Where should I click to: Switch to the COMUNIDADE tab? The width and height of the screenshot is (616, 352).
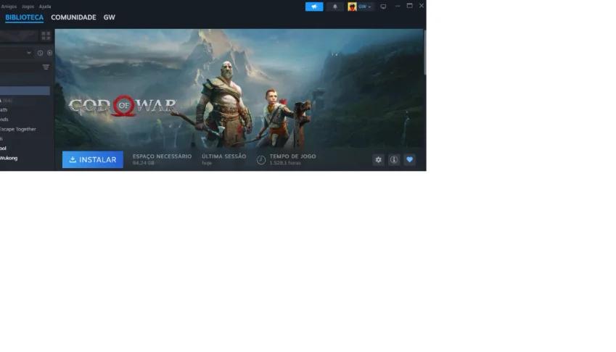[73, 17]
